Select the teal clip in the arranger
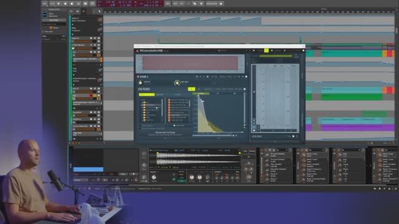 351,54
